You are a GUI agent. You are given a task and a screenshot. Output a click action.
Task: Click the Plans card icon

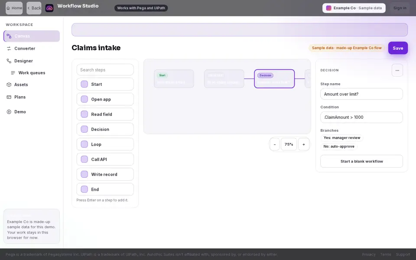point(9,97)
